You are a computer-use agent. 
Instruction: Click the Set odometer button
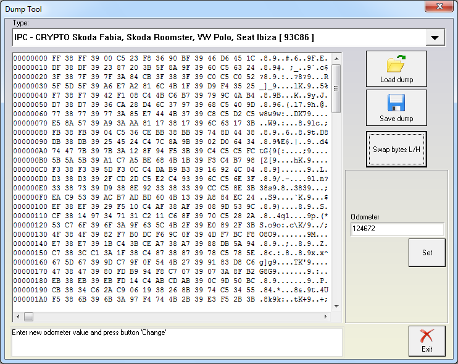coord(427,253)
